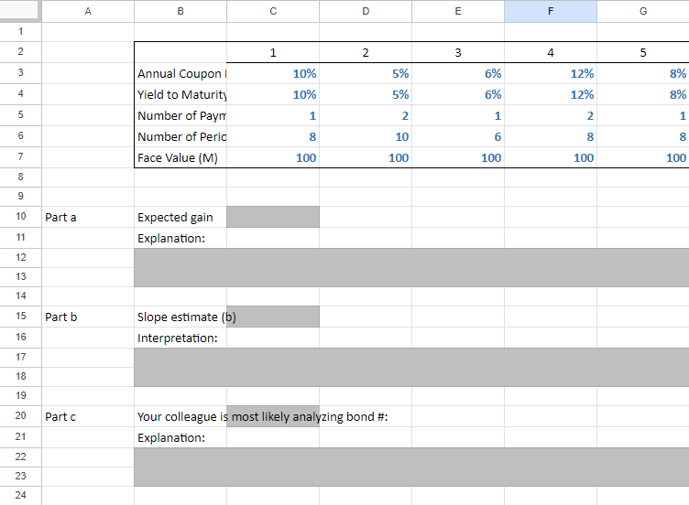
Task: Click bond 4 face value 100
Action: coord(550,157)
